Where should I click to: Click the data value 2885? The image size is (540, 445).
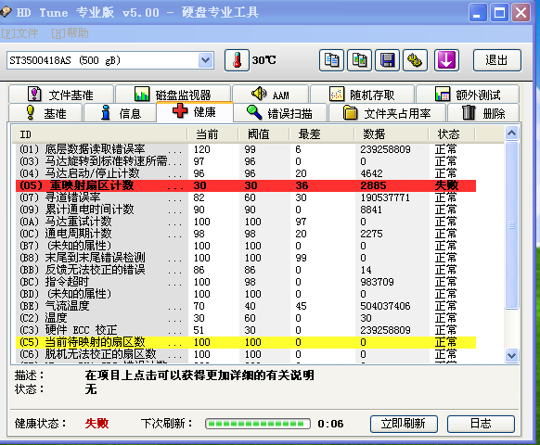click(373, 185)
